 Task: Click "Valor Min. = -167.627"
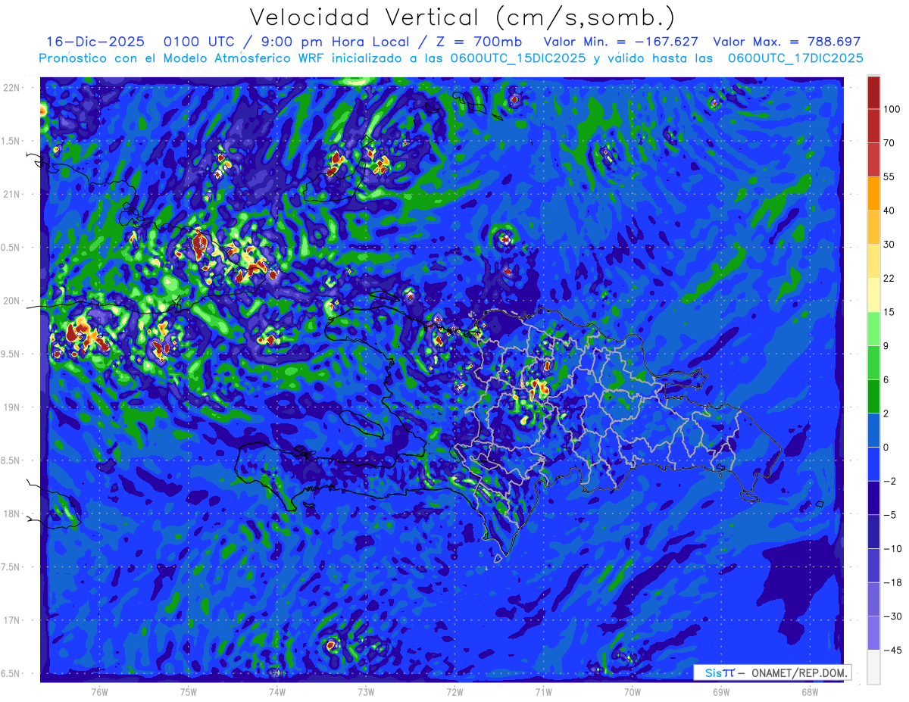[x=621, y=42]
